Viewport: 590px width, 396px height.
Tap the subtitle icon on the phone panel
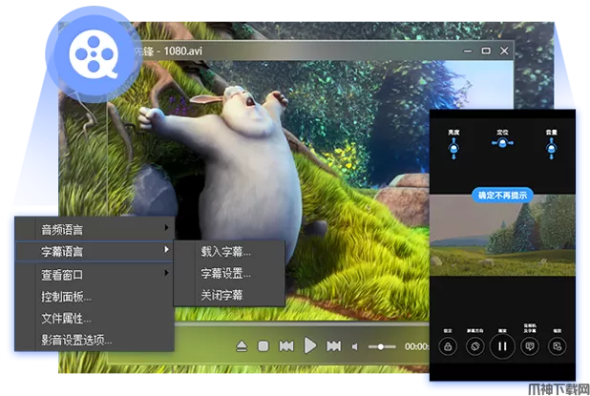530,346
